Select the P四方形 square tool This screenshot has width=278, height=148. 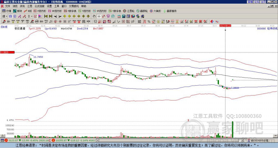(x=40, y=11)
